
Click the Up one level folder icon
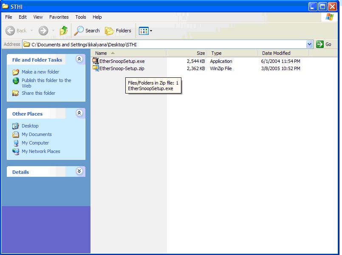tap(63, 31)
